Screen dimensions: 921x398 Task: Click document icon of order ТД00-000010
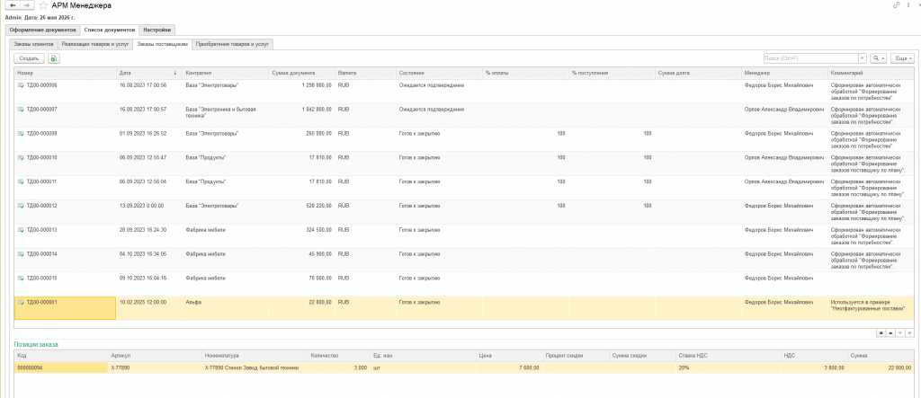point(21,157)
